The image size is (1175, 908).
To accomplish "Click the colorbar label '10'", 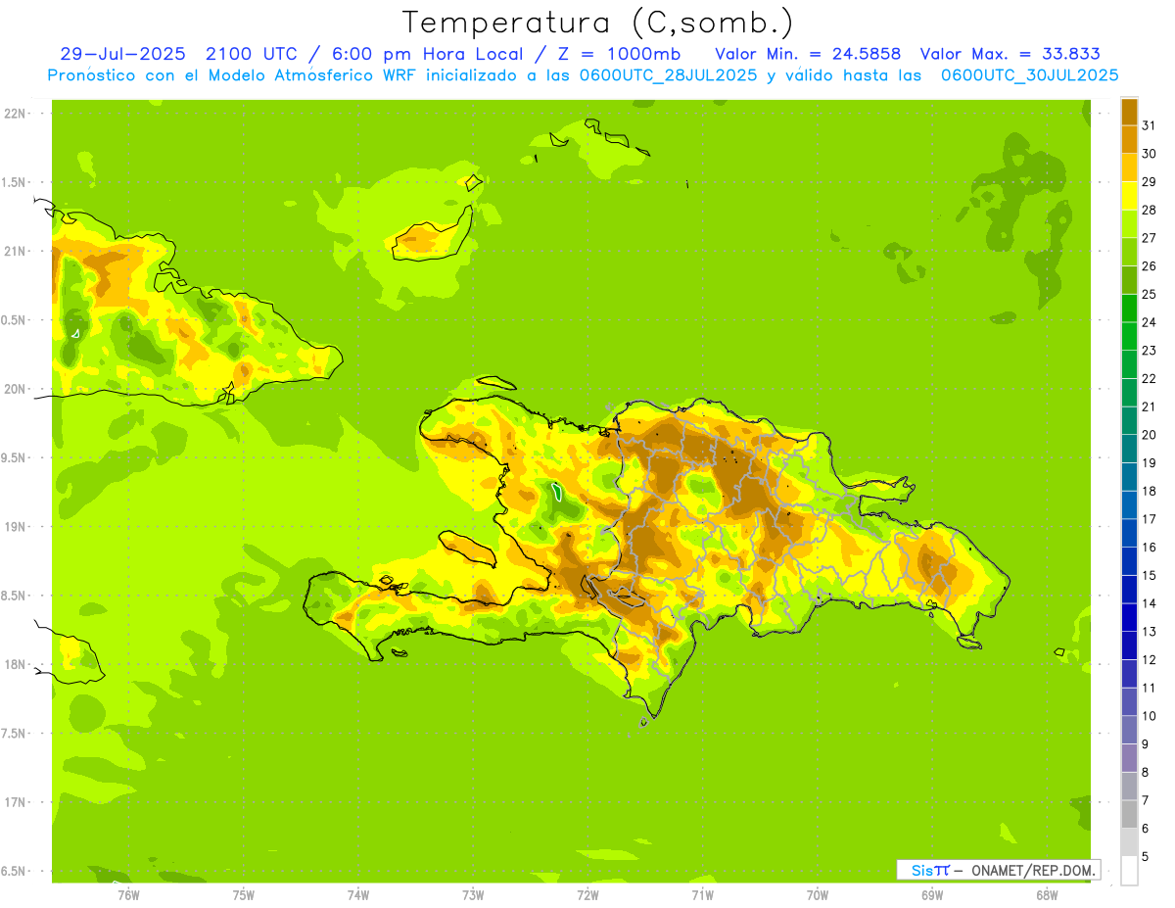I will click(x=1149, y=716).
